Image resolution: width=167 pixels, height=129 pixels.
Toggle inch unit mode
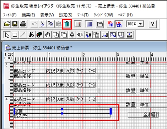click(x=119, y=24)
